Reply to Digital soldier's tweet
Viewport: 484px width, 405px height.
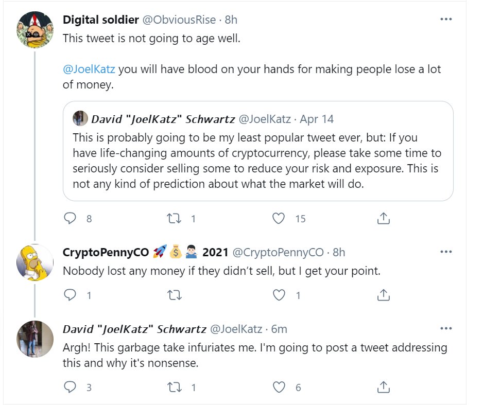coord(70,219)
